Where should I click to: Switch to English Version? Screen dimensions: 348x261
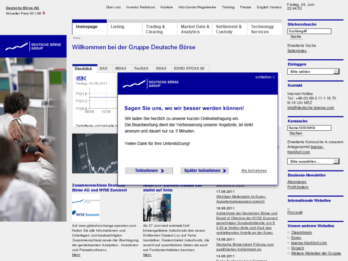(269, 7)
